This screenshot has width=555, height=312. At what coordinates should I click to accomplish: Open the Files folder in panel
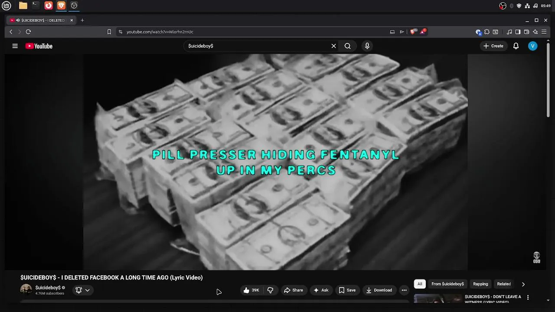click(x=23, y=6)
